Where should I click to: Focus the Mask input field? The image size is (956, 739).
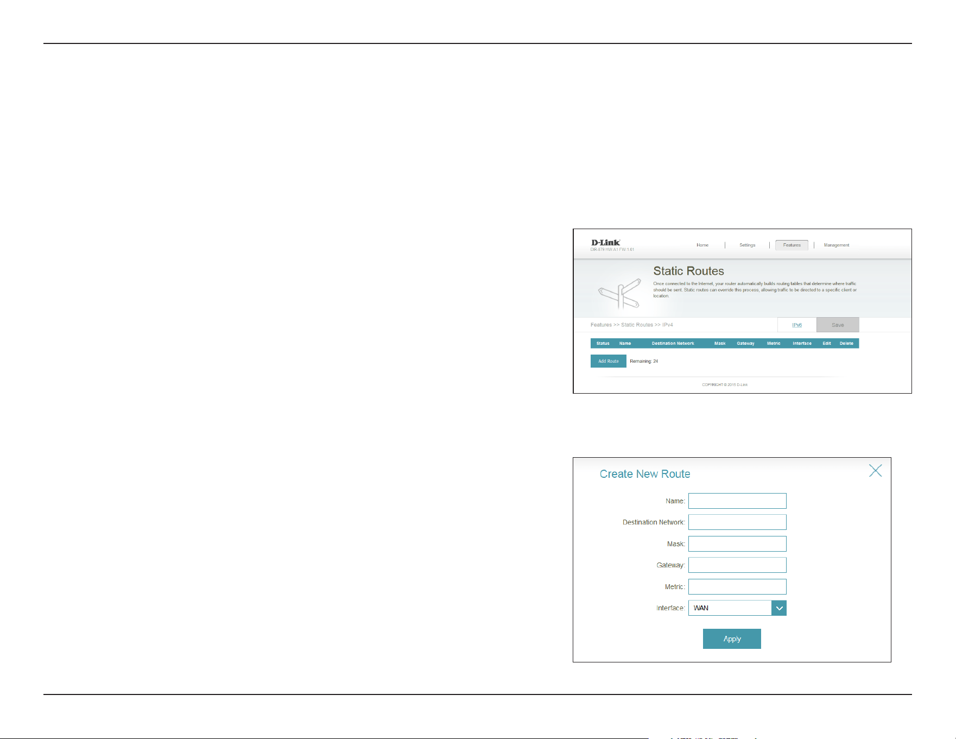pos(737,544)
